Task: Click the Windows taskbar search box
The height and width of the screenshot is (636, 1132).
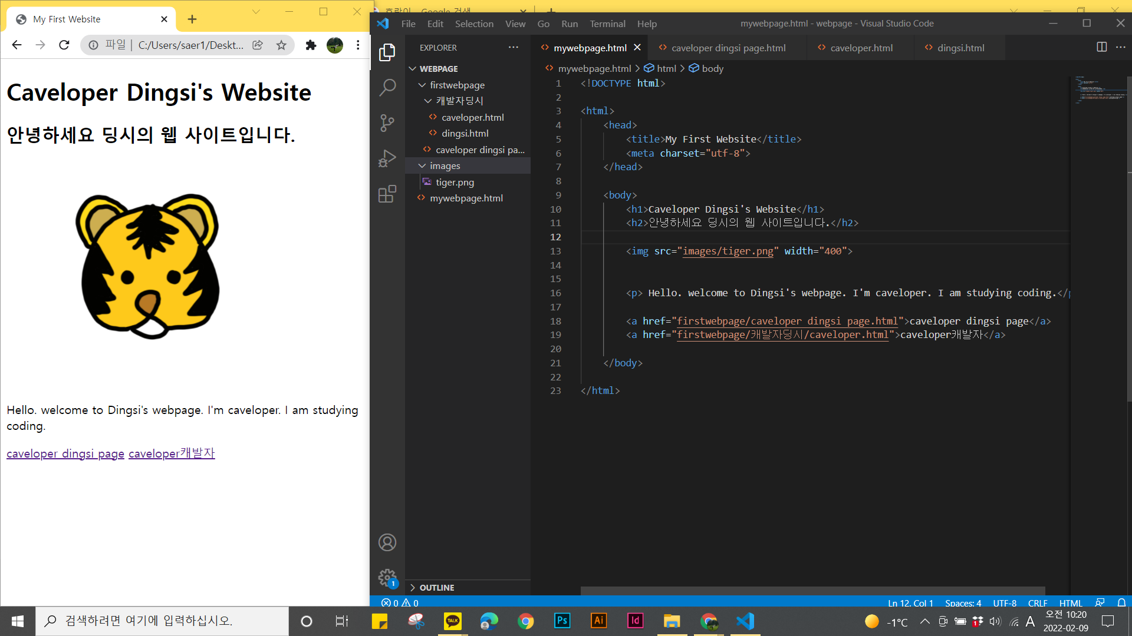Action: click(162, 621)
